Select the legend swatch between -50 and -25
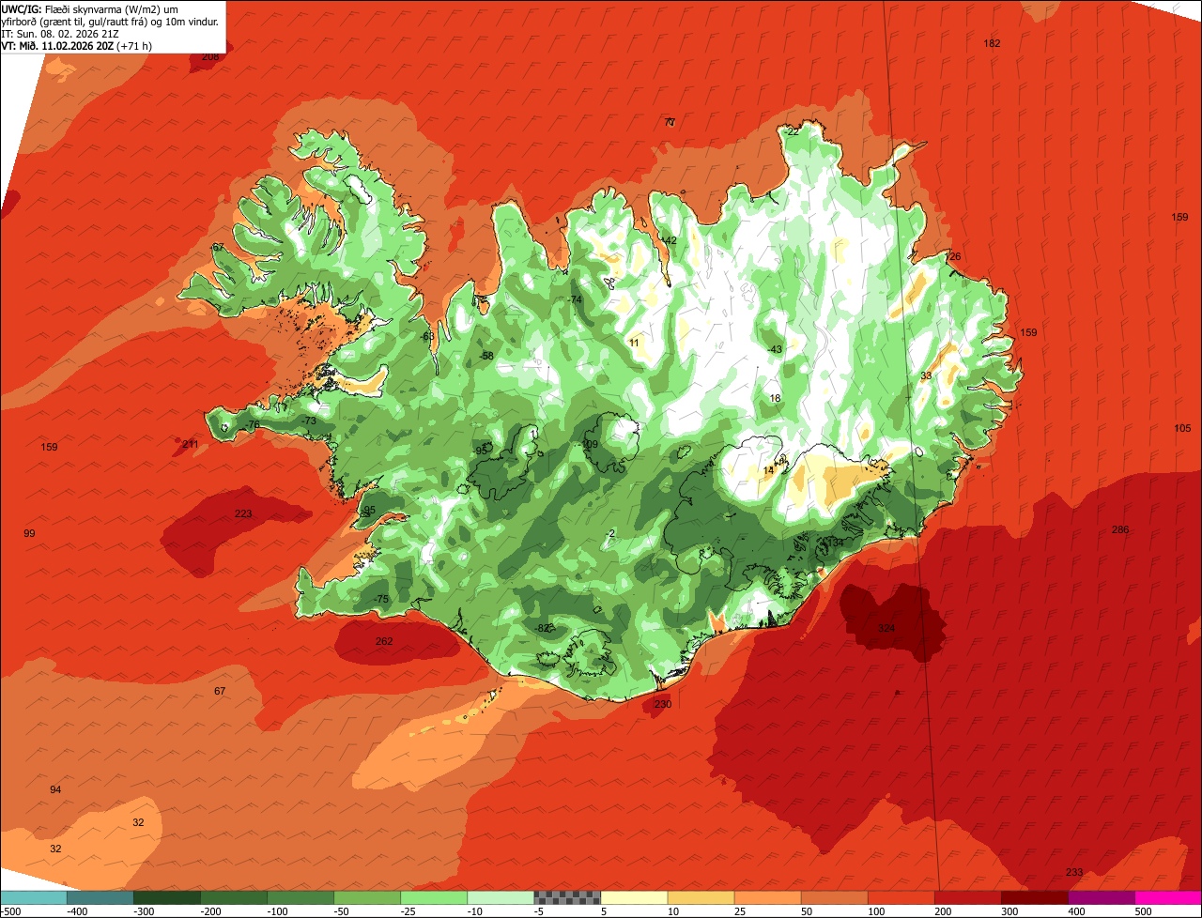This screenshot has height=918, width=1202. tap(367, 897)
